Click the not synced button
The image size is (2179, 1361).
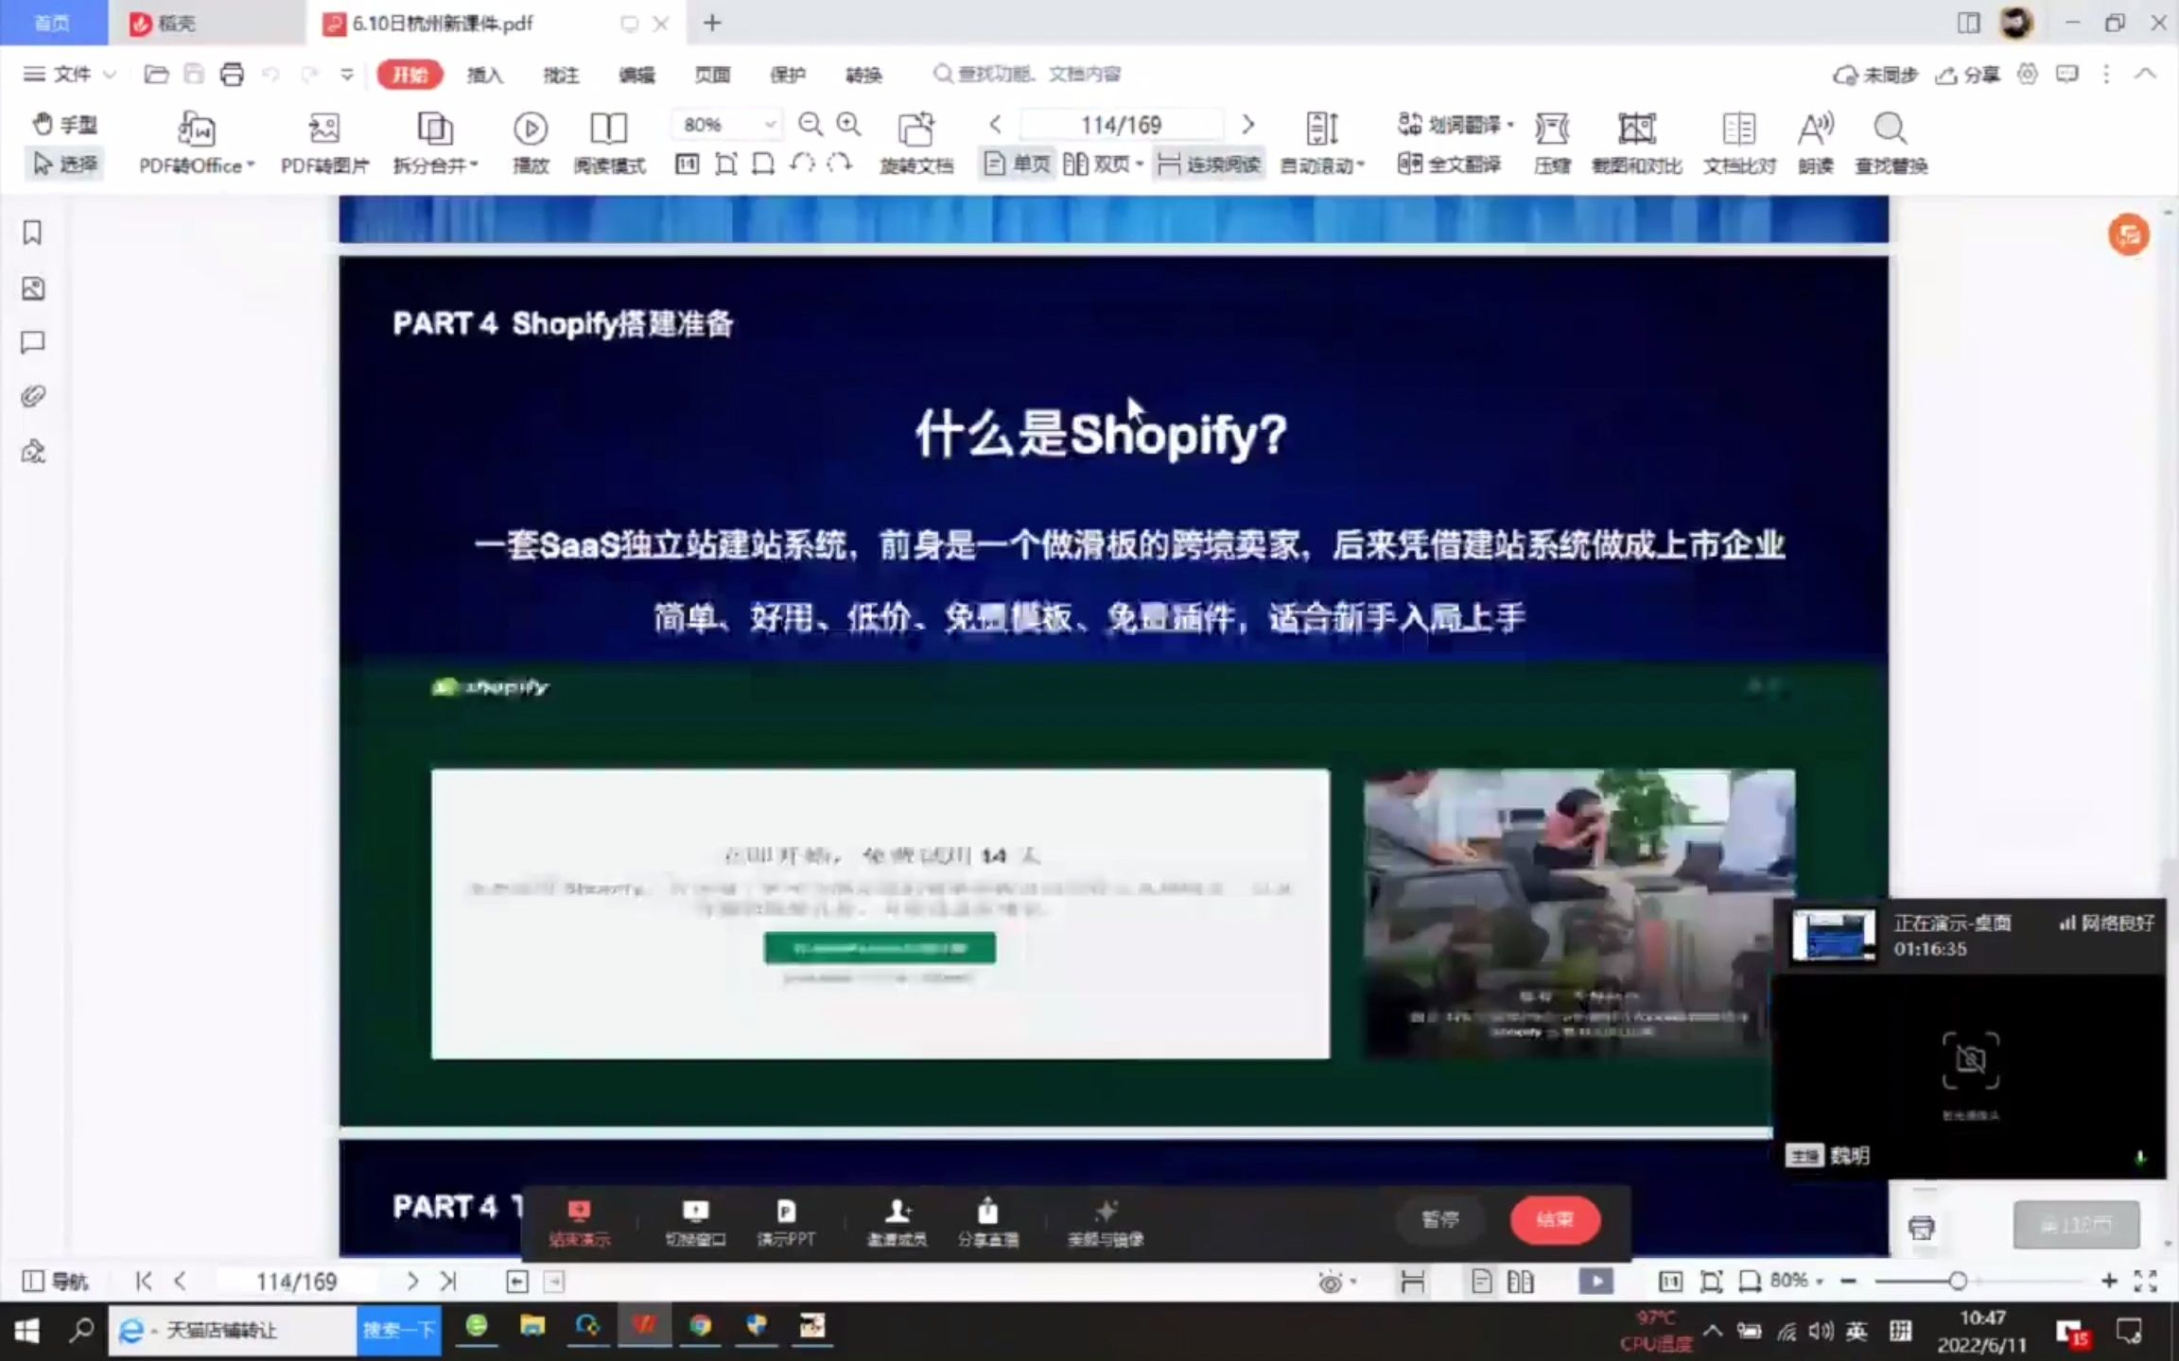[x=1875, y=75]
